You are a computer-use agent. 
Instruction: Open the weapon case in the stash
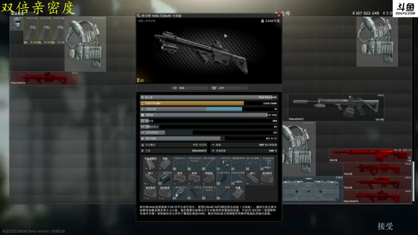(x=312, y=190)
